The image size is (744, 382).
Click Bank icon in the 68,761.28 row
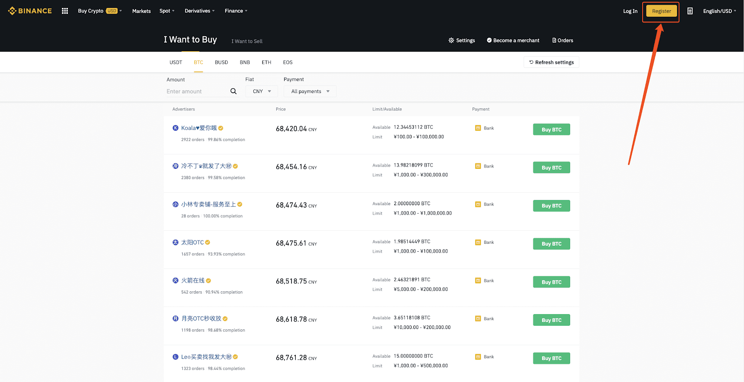tap(478, 357)
